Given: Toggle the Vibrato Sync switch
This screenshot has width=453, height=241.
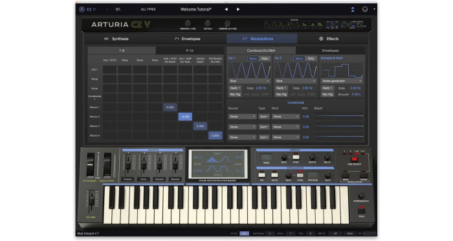Looking at the screenshot, I should tap(296, 157).
